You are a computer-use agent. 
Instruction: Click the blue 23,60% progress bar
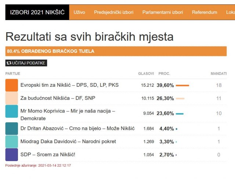[x=180, y=113]
